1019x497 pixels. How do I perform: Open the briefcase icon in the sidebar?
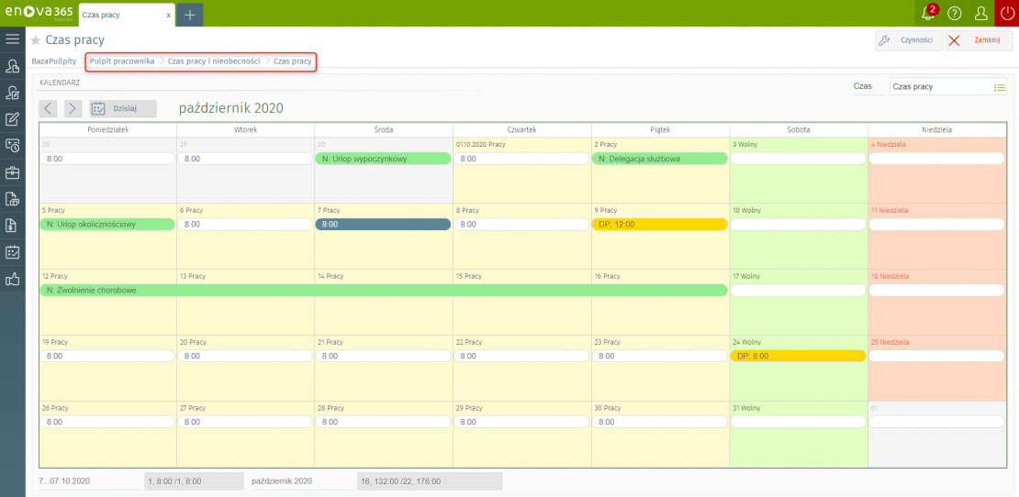click(12, 172)
